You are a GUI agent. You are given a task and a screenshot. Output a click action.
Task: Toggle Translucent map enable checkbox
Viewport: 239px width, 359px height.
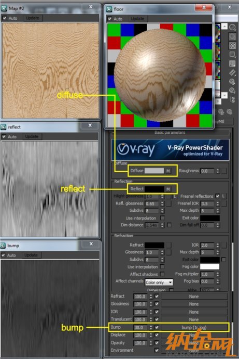click(157, 319)
